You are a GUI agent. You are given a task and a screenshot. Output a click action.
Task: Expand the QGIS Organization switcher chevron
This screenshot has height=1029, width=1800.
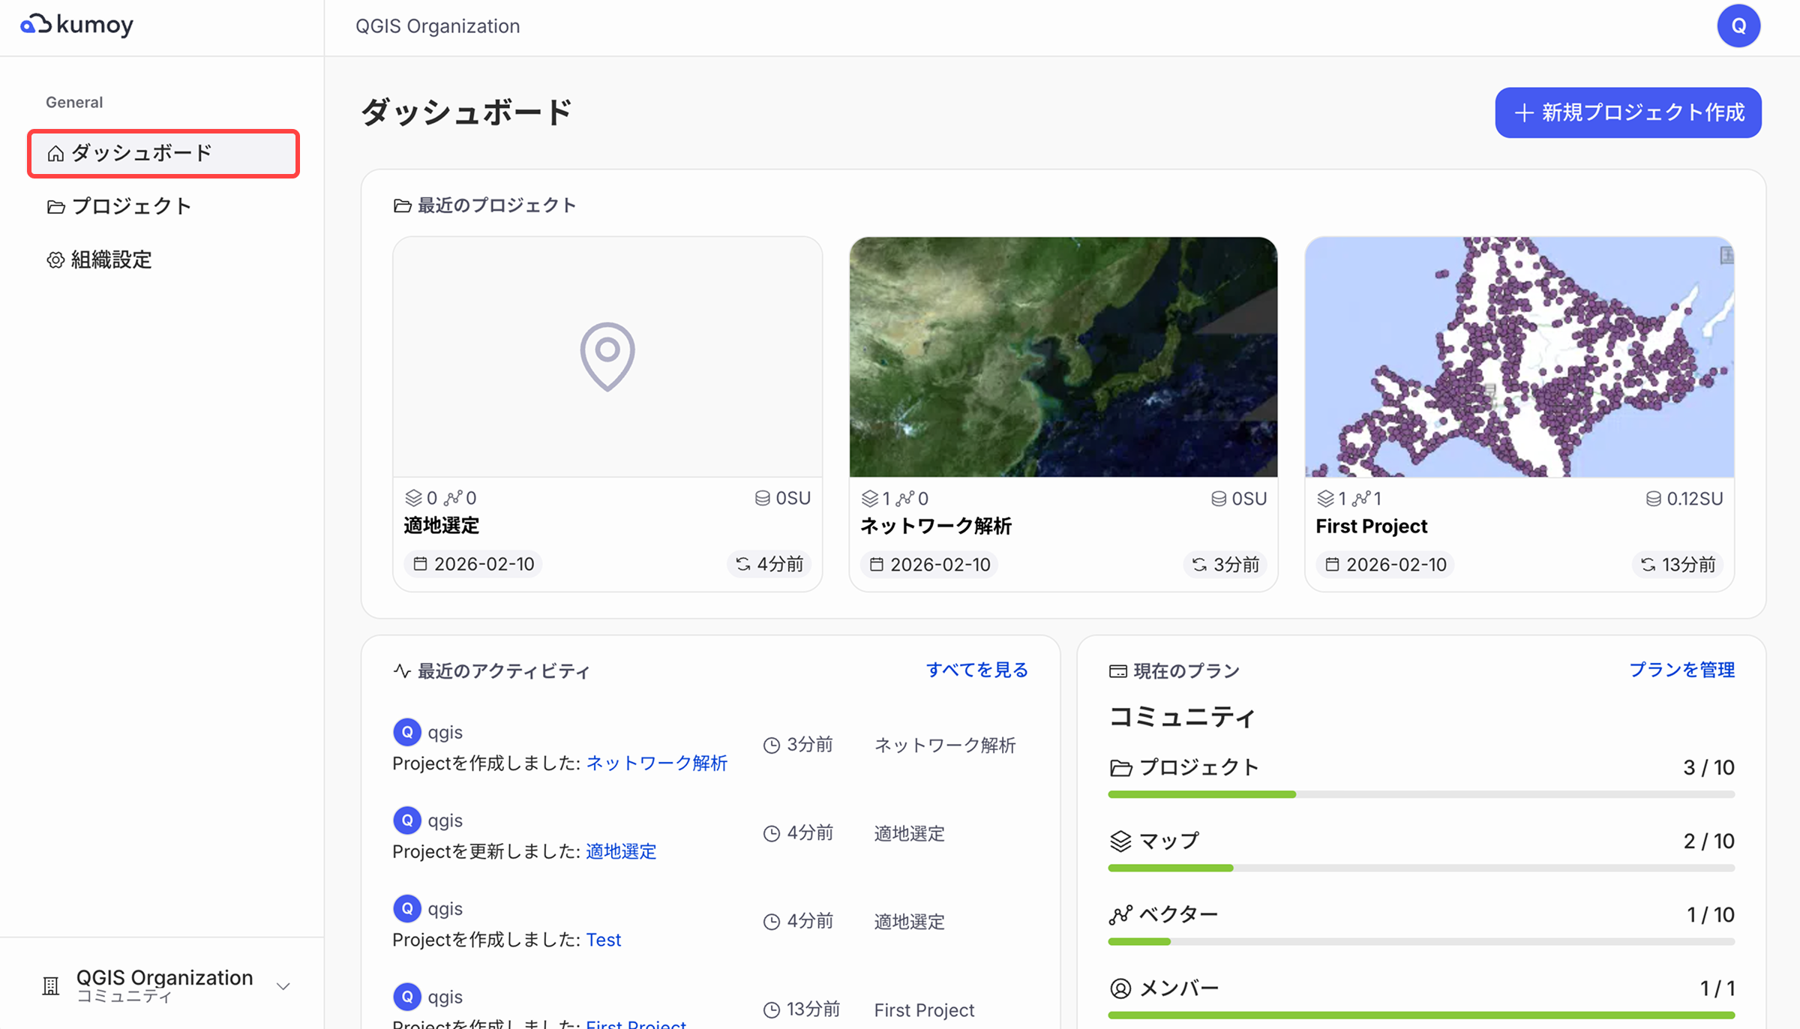283,986
